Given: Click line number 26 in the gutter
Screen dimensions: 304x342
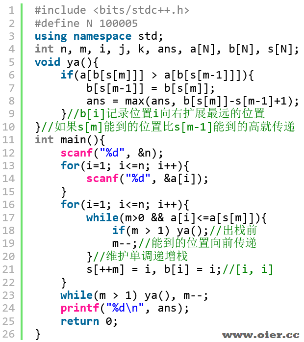Looking at the screenshot, I should (x=8, y=334).
